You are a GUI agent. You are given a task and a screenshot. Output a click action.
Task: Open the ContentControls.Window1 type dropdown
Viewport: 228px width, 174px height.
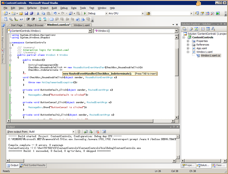[90, 31]
